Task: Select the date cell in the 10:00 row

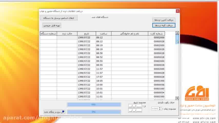Action: tap(86, 85)
